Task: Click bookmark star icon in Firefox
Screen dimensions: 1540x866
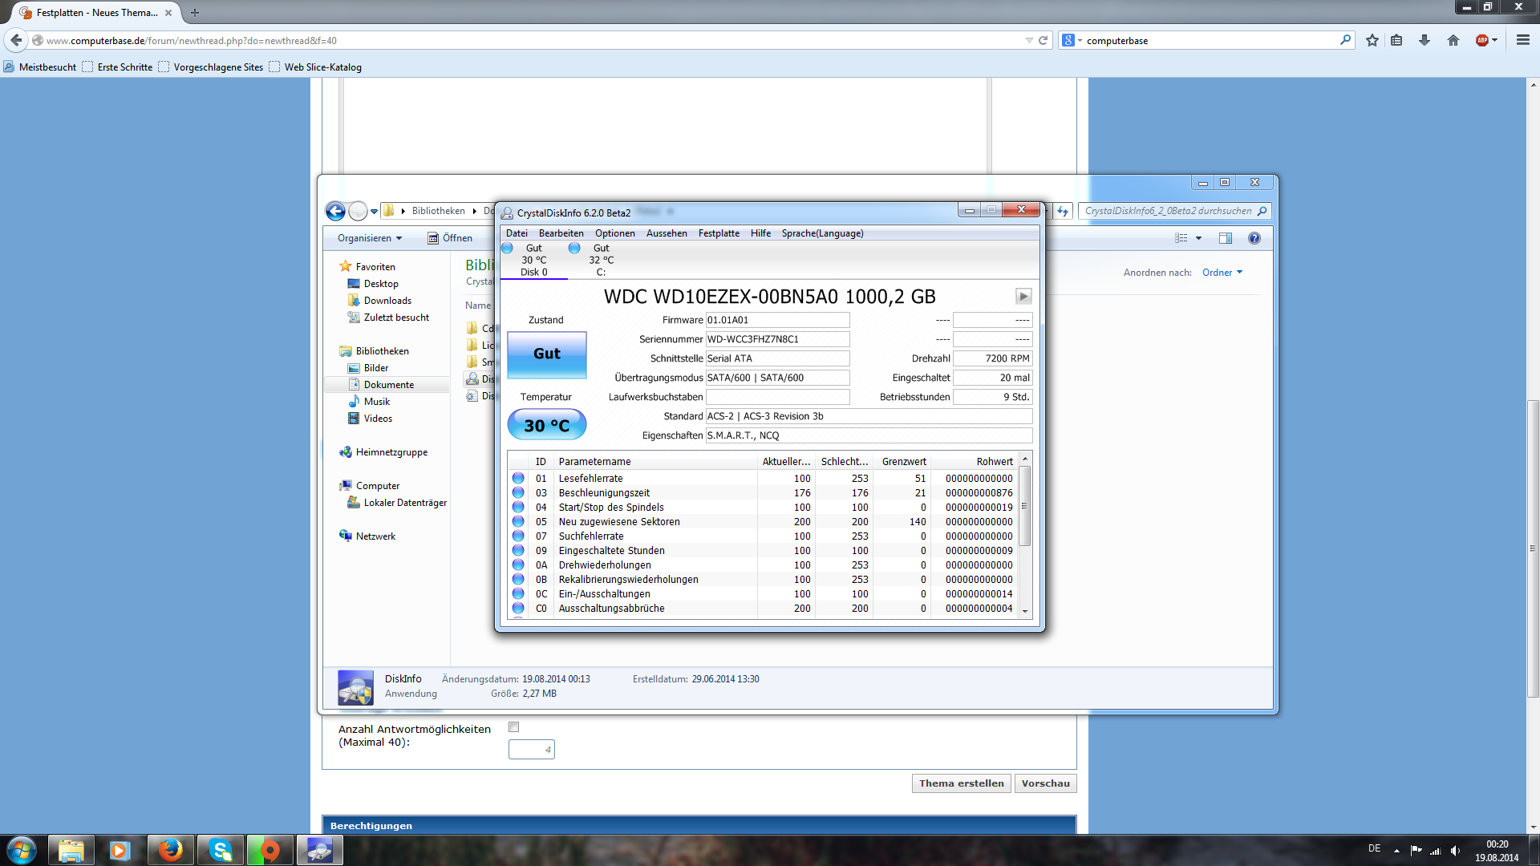Action: (1372, 40)
